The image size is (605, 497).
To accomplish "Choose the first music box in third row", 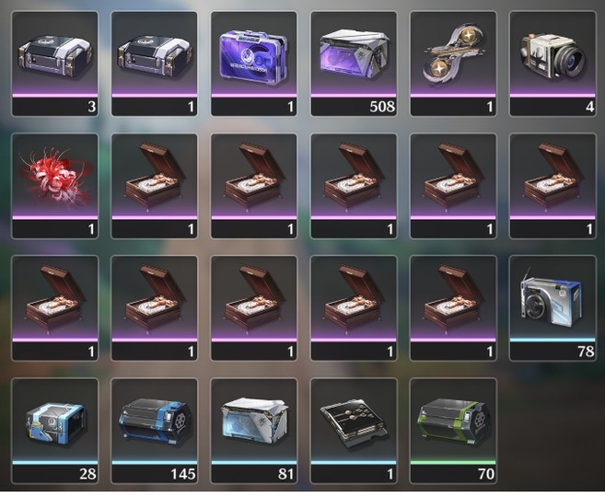I will coord(54,308).
